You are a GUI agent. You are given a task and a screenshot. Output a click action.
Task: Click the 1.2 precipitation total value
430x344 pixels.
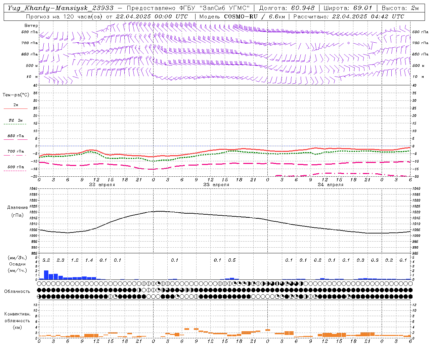(75, 260)
